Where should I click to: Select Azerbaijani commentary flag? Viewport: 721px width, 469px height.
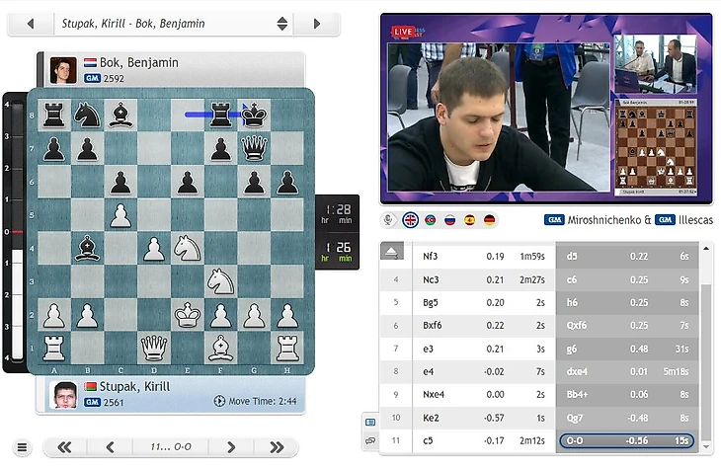point(431,220)
